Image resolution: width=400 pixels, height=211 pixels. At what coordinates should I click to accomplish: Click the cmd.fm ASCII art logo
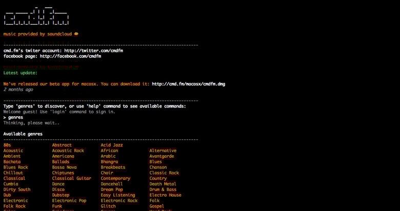pyautogui.click(x=36, y=16)
